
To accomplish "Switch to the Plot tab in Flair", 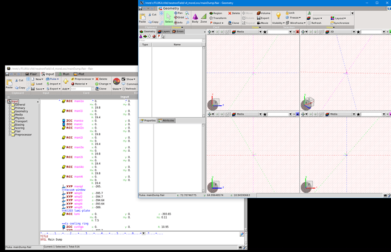I will [x=79, y=74].
